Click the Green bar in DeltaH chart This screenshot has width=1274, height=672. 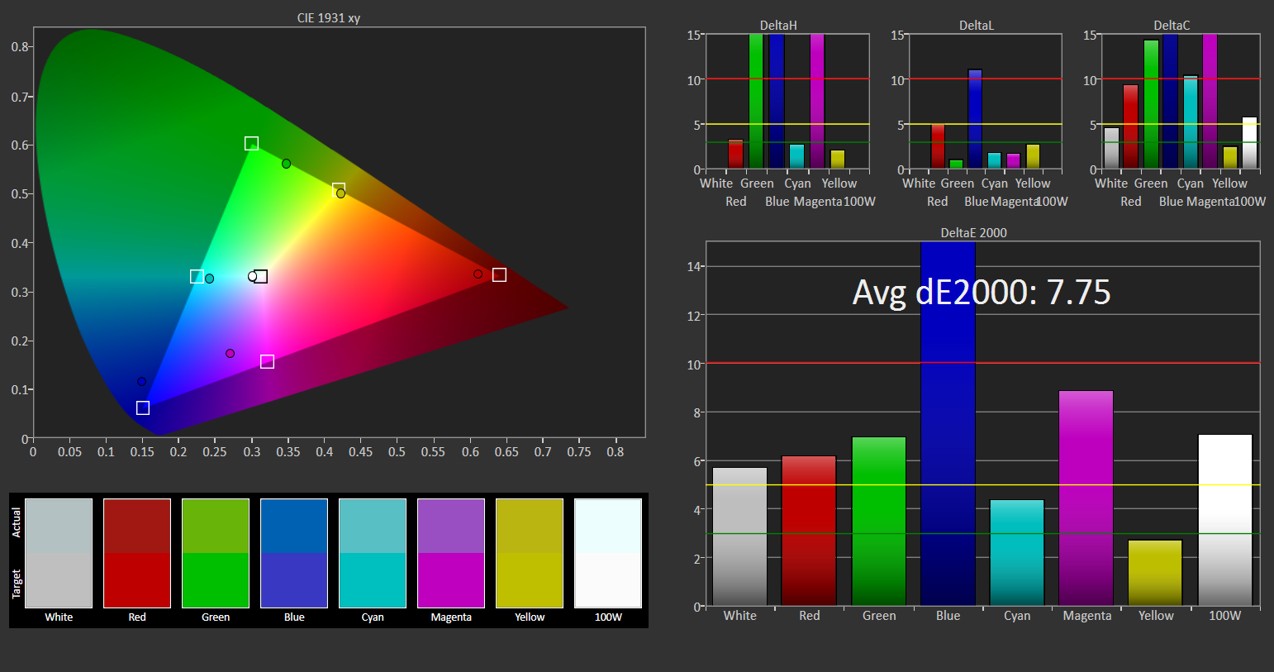click(x=756, y=102)
